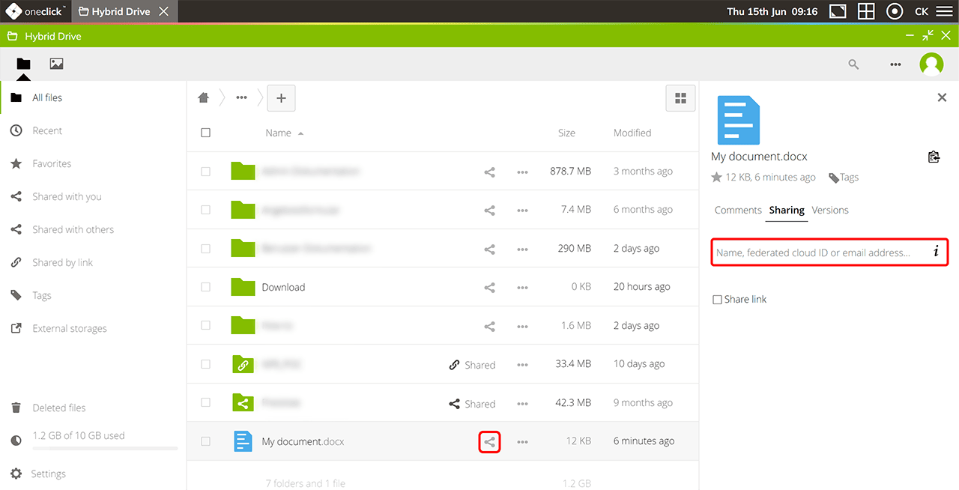This screenshot has width=959, height=490.
Task: Open more actions for My document.docx
Action: [x=522, y=442]
